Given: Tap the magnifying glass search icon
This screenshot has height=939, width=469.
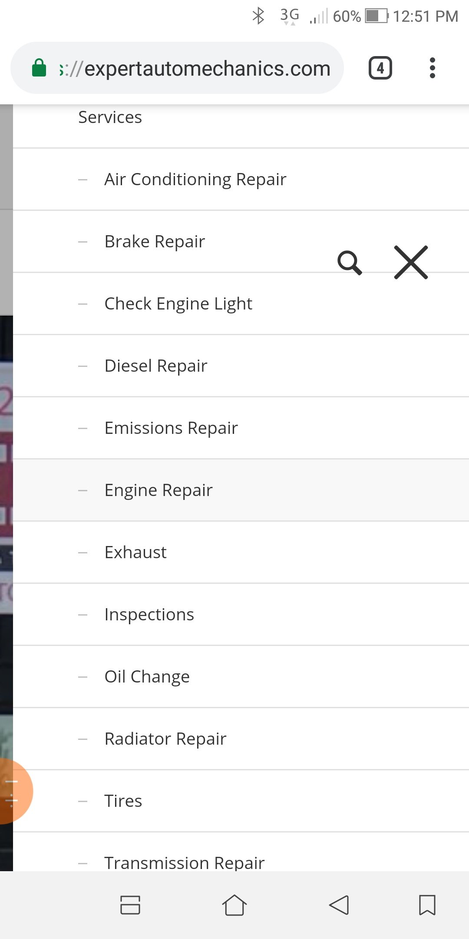Looking at the screenshot, I should click(350, 263).
